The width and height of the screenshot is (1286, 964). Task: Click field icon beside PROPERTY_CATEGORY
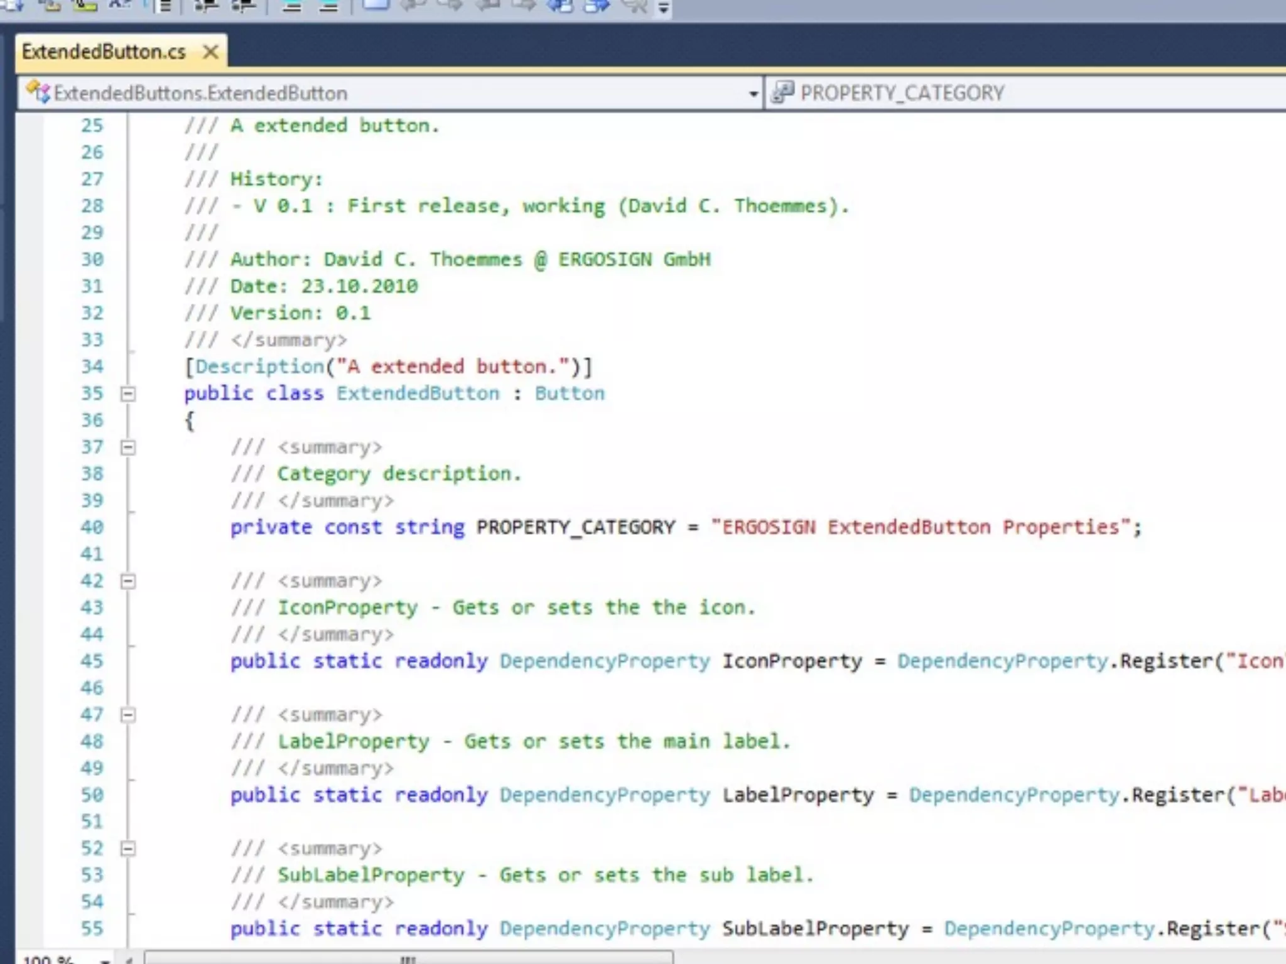783,92
